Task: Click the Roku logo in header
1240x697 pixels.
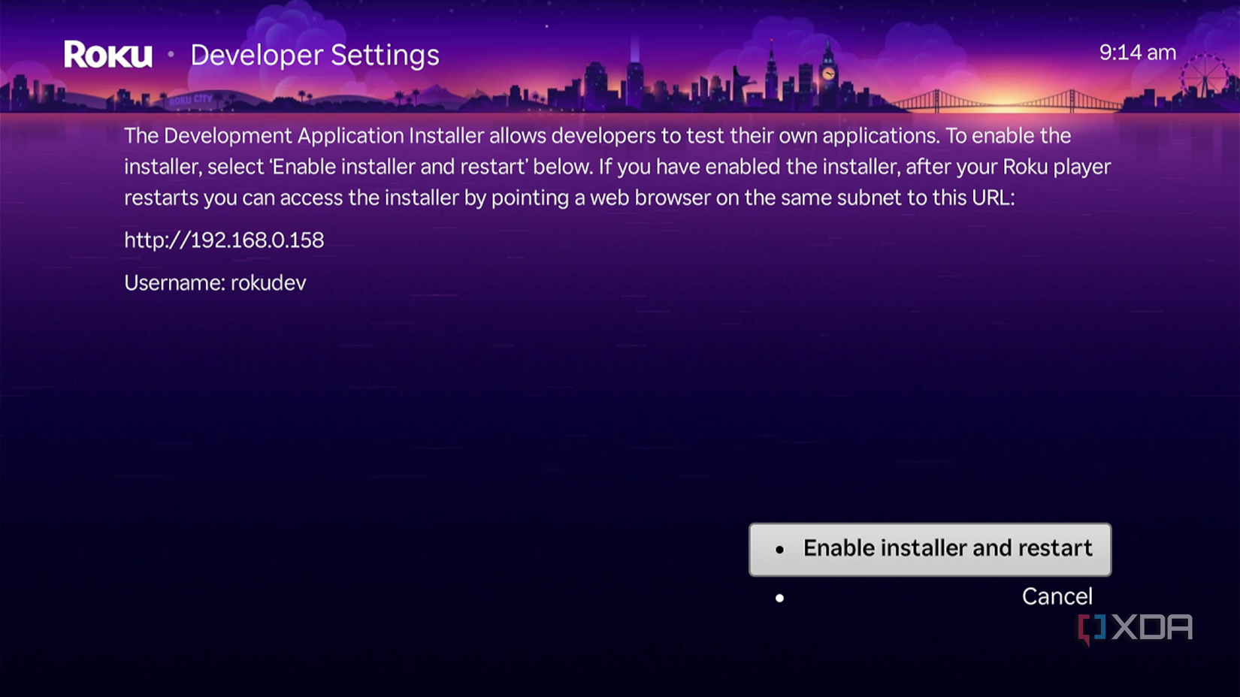Action: (x=108, y=54)
